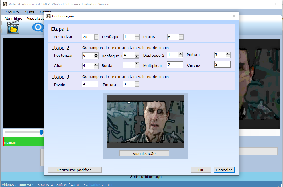
Task: Click the cartoon preview image in dialog
Action: 145,121
